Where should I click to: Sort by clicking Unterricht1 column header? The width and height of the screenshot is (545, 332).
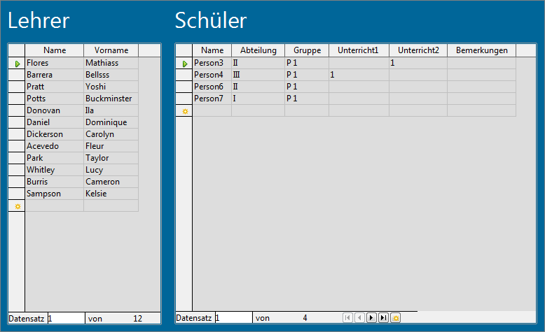tap(359, 50)
